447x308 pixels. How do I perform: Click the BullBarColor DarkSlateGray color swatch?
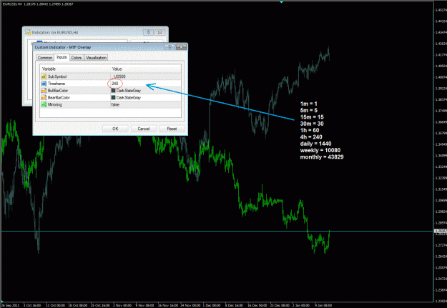point(113,91)
